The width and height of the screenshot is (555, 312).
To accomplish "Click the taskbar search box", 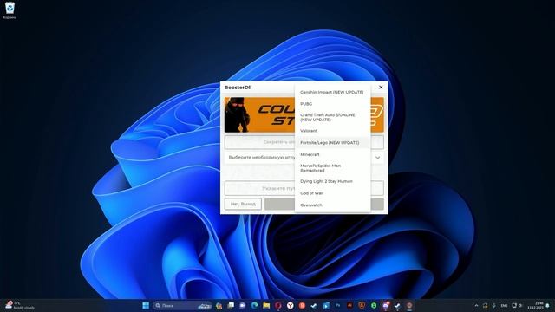I will point(183,306).
